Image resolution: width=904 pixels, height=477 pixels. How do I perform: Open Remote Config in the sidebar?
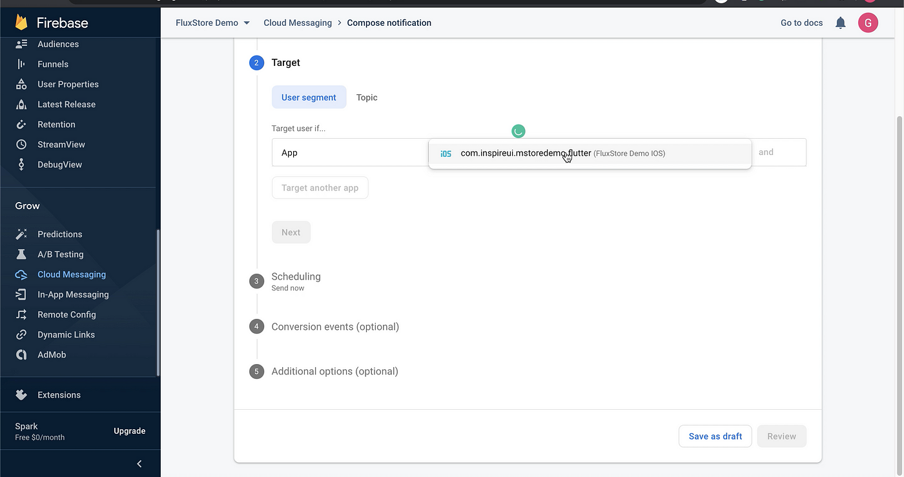pos(67,314)
